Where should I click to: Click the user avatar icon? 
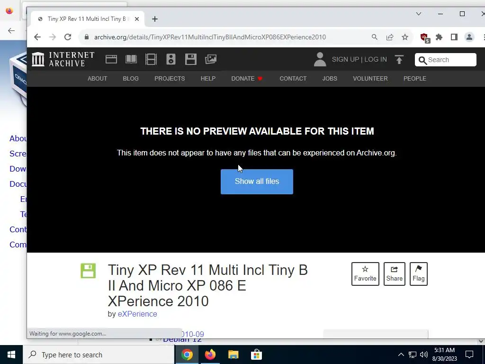320,59
